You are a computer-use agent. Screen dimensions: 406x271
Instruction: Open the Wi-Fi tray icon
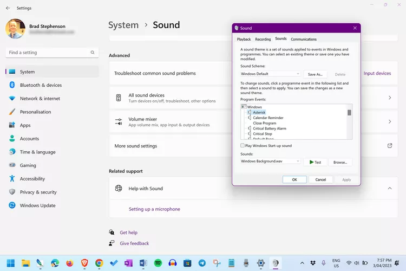pos(349,263)
